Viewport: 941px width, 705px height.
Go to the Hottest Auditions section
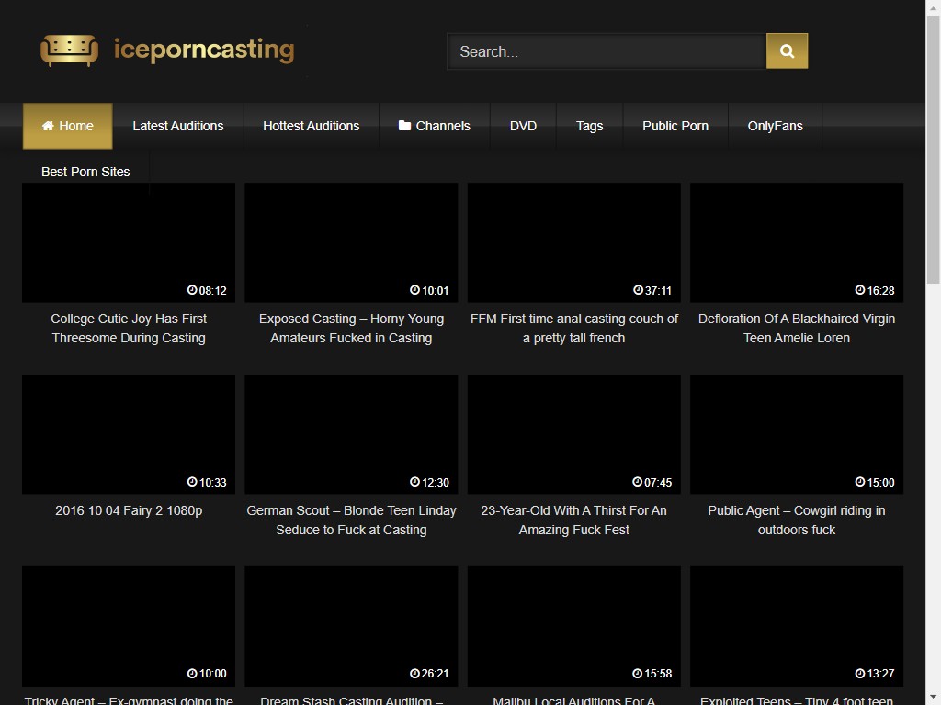pyautogui.click(x=311, y=126)
